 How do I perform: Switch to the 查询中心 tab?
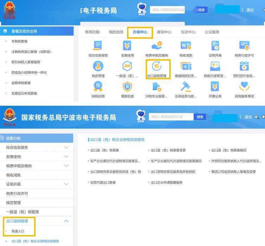pyautogui.click(x=164, y=32)
